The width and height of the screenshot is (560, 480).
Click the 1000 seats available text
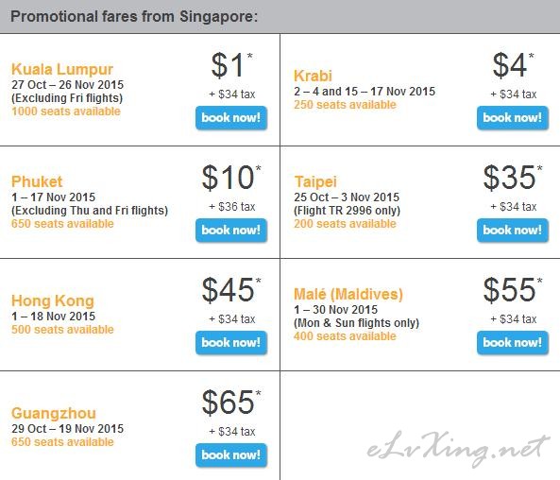coord(66,111)
